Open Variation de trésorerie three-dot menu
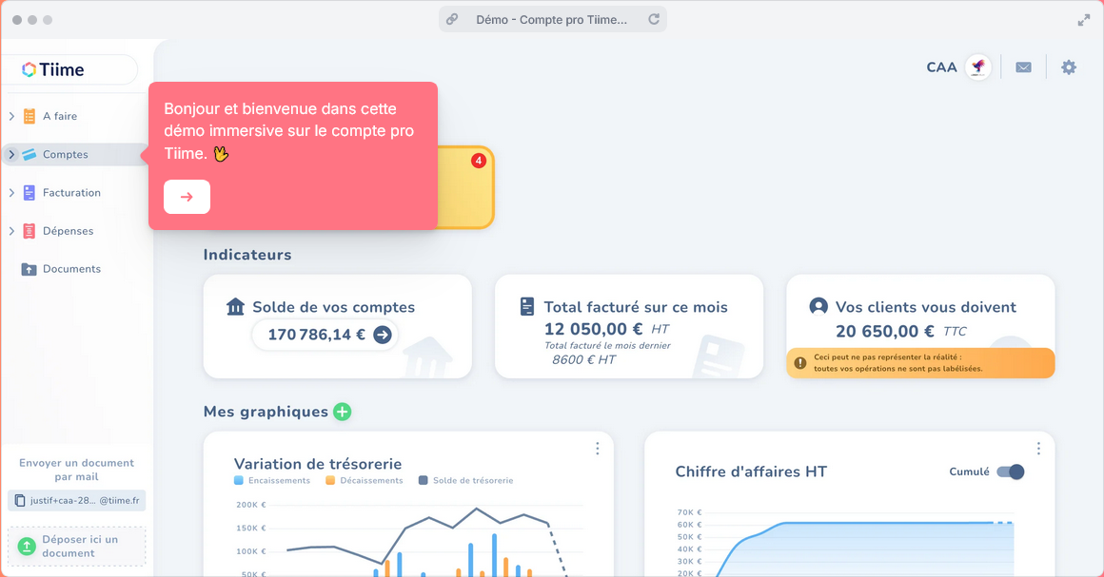The image size is (1104, 577). coord(597,449)
